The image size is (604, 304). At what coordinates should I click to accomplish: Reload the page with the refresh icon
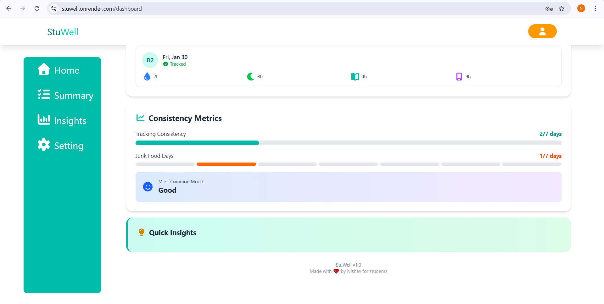pyautogui.click(x=37, y=8)
